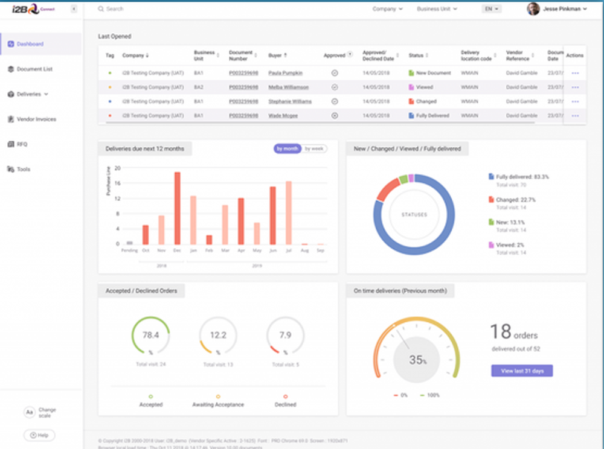Click the green New Document status icon
Image resolution: width=604 pixels, height=449 pixels.
click(x=411, y=73)
